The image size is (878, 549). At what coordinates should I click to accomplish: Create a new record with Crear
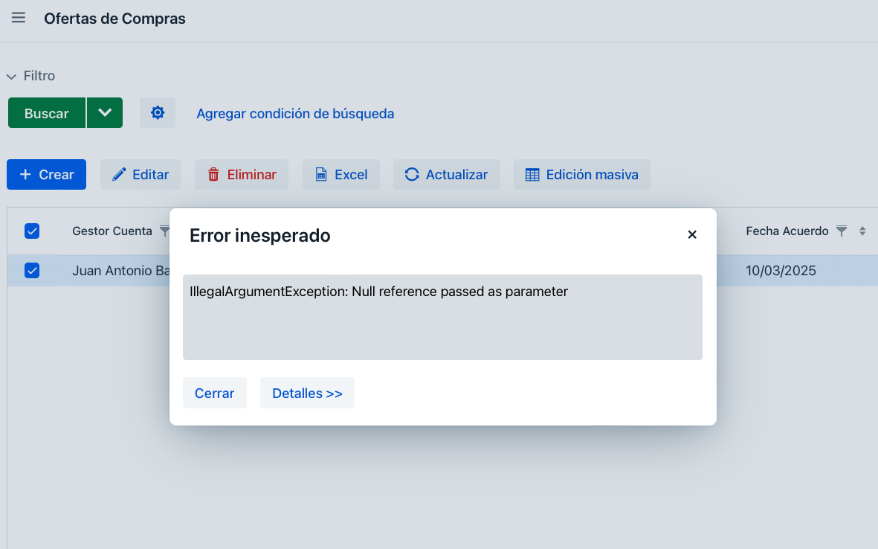[47, 174]
